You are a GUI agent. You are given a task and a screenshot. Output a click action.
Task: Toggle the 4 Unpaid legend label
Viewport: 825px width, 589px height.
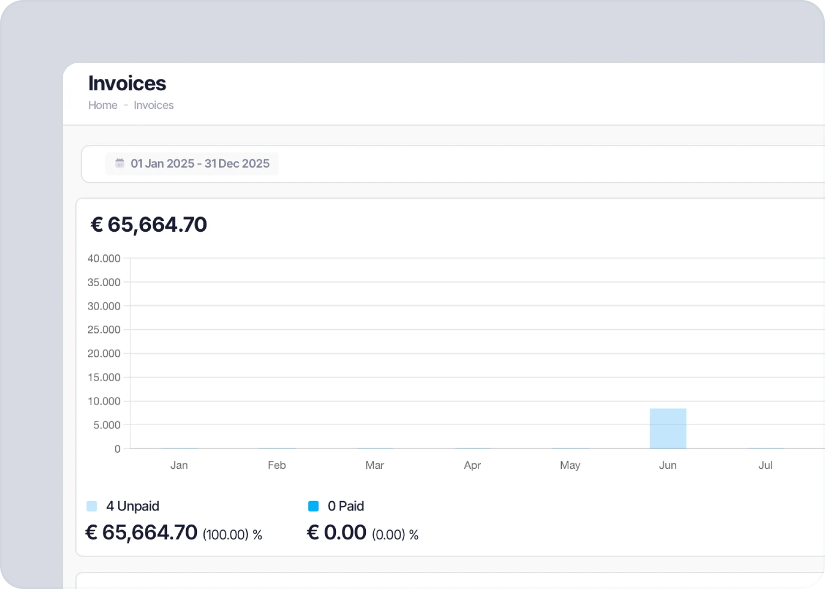(x=133, y=506)
